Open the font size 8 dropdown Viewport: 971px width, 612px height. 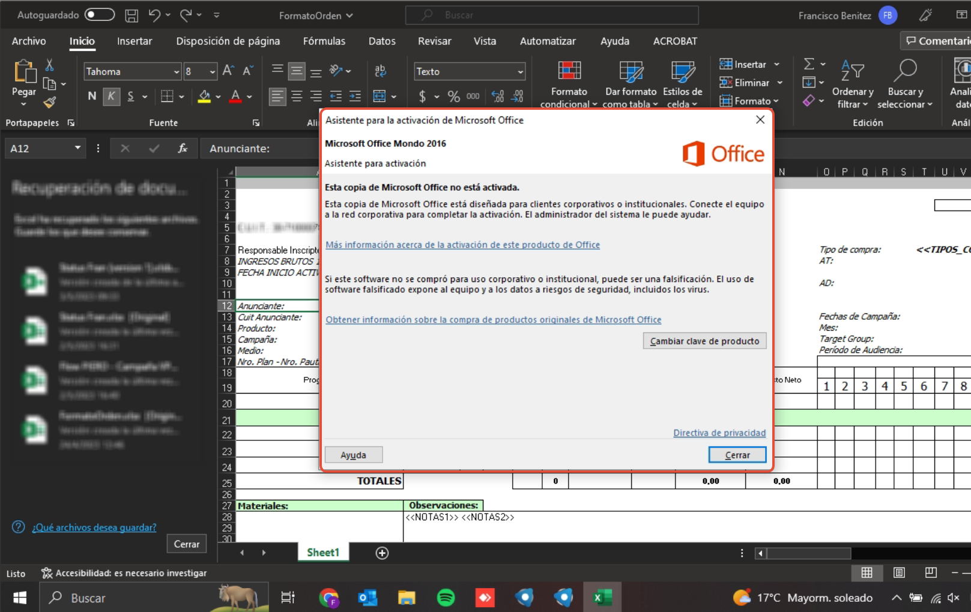[x=212, y=71]
